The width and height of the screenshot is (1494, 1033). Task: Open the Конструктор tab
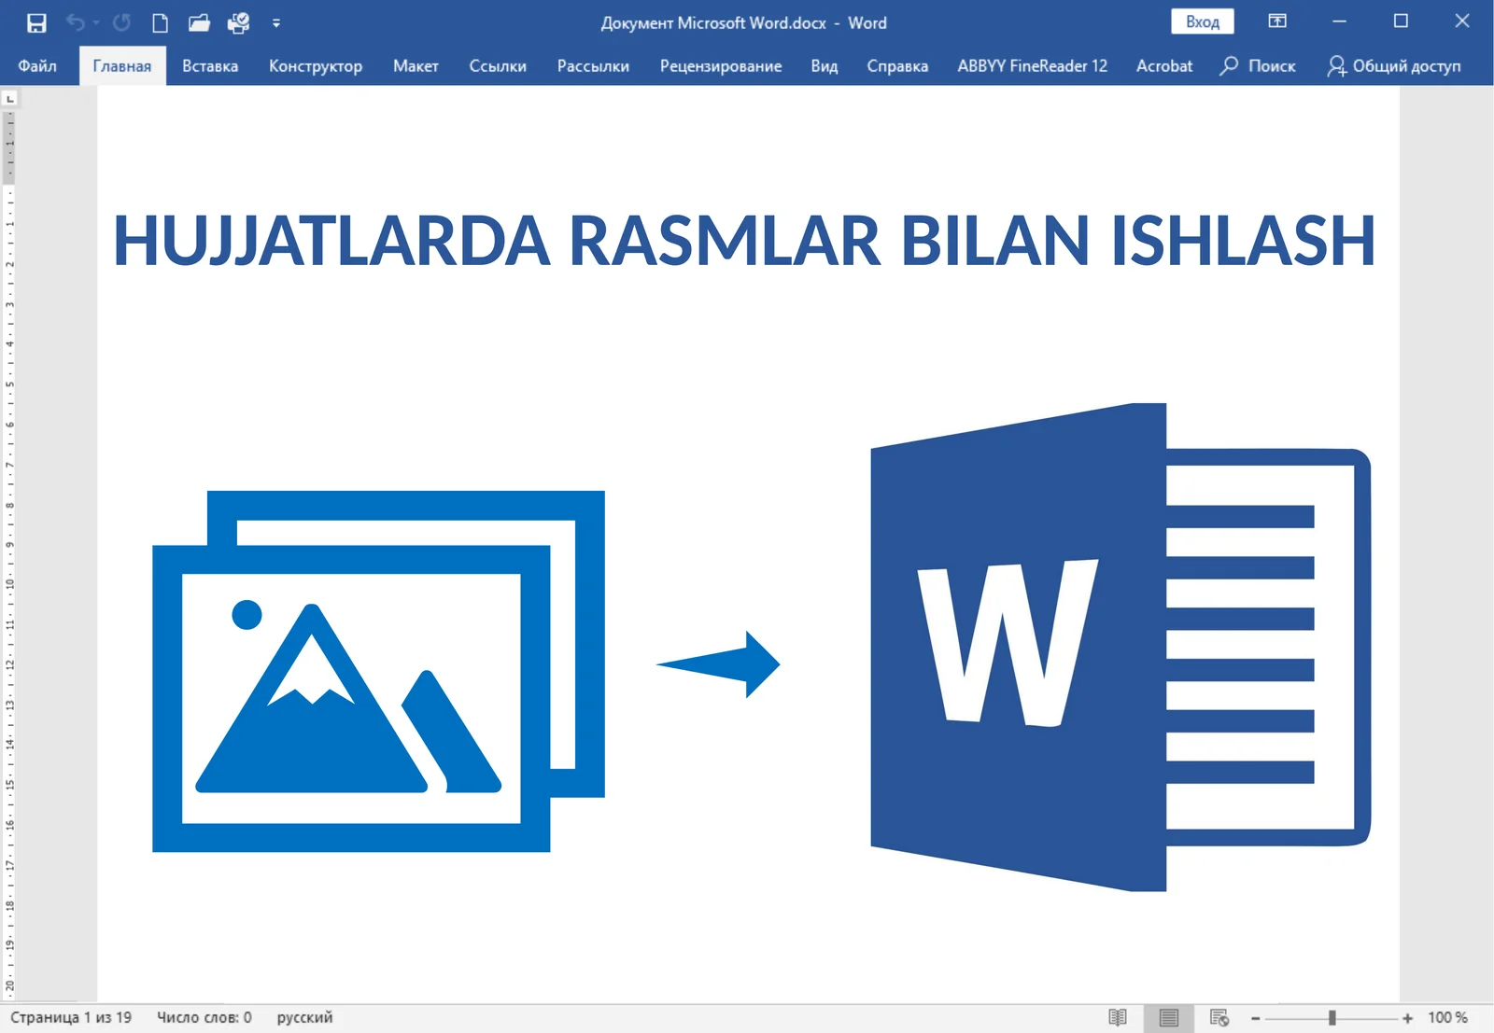coord(316,66)
